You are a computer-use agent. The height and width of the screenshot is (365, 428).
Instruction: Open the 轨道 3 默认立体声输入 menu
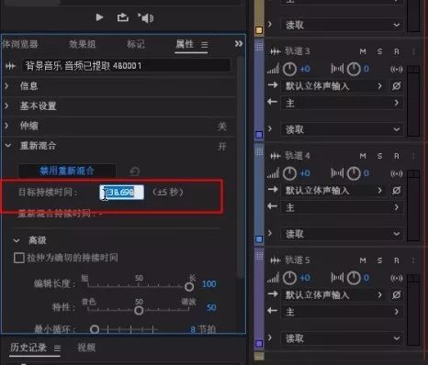pyautogui.click(x=333, y=86)
